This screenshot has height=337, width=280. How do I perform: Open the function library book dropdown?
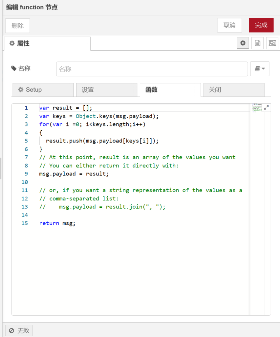260,69
